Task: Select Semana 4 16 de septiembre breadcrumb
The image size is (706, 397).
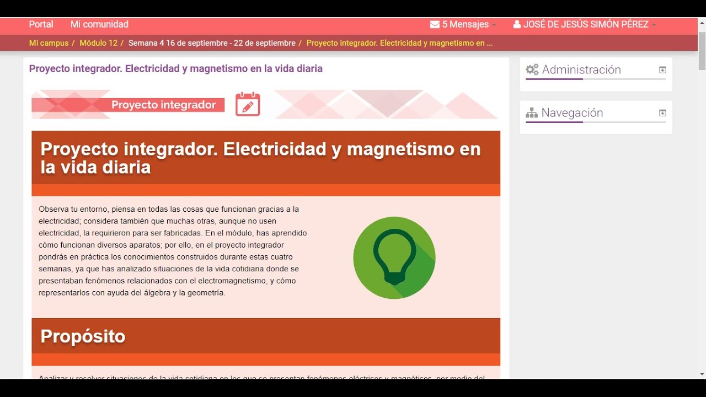Action: [212, 43]
